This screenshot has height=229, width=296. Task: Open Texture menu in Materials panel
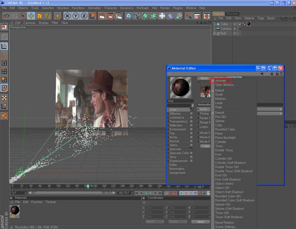(x=51, y=202)
